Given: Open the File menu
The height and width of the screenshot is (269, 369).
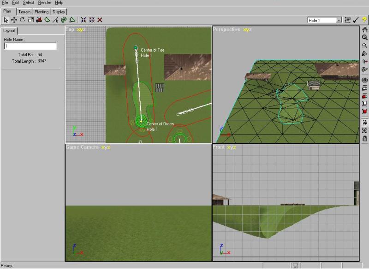Looking at the screenshot, I should [5, 3].
